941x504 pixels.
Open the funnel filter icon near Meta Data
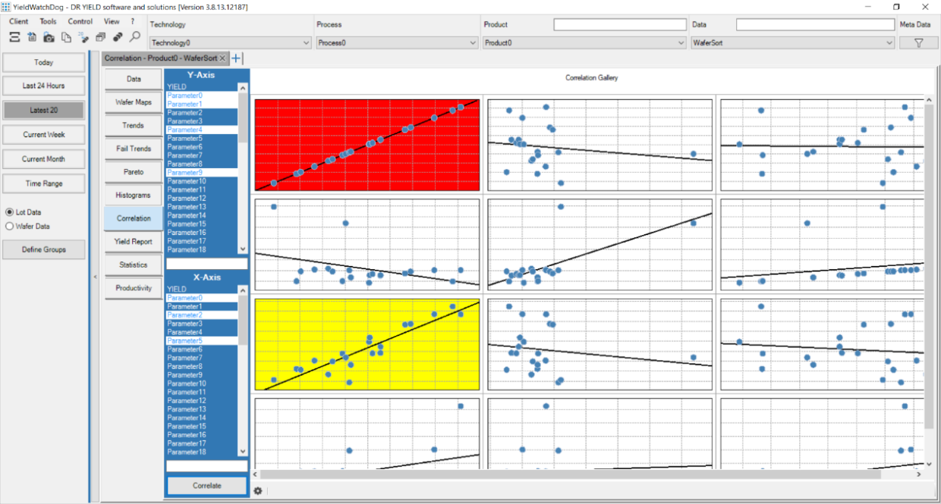[918, 42]
